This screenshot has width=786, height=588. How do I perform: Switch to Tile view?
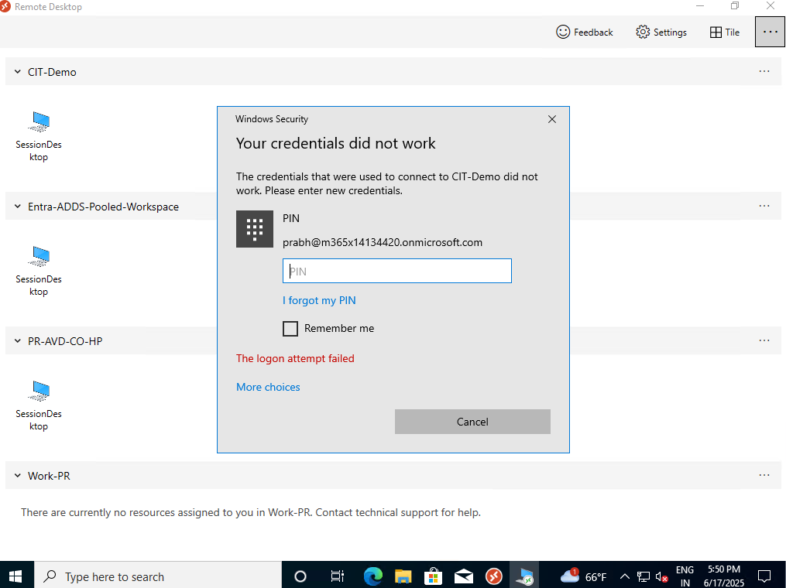coord(724,32)
